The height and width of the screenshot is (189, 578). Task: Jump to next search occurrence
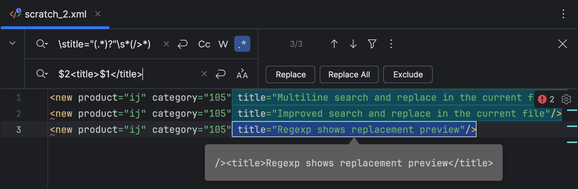(x=353, y=44)
